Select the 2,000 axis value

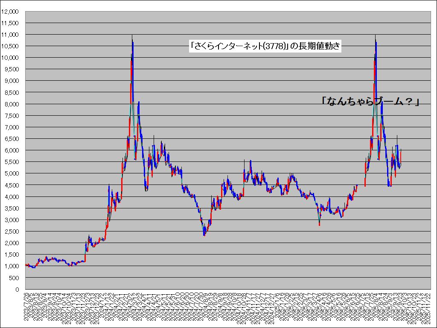(12, 243)
